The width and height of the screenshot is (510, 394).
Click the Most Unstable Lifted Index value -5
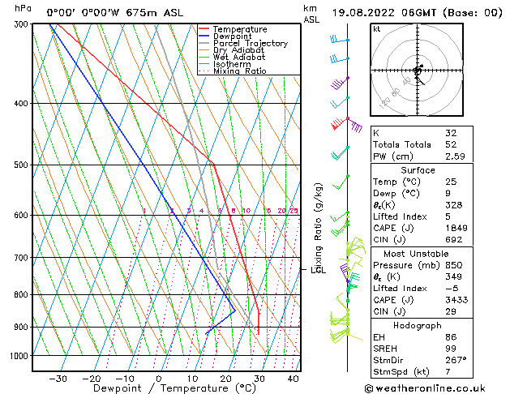pos(452,289)
